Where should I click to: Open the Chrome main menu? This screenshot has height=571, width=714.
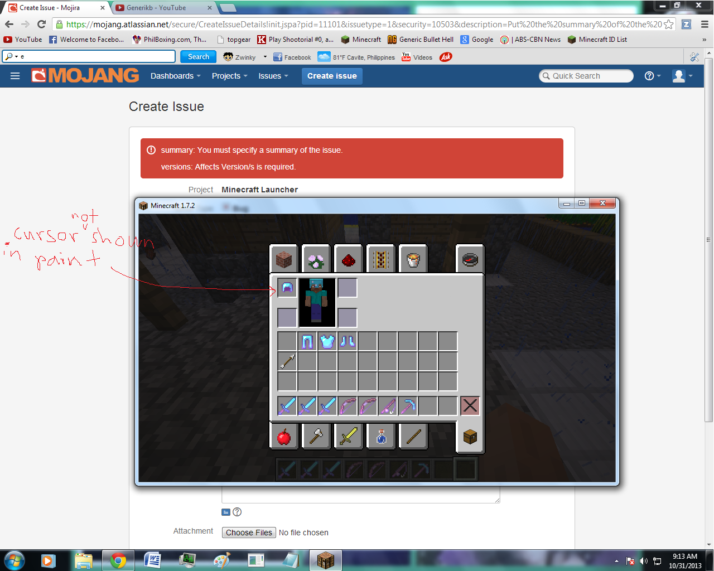tap(705, 24)
